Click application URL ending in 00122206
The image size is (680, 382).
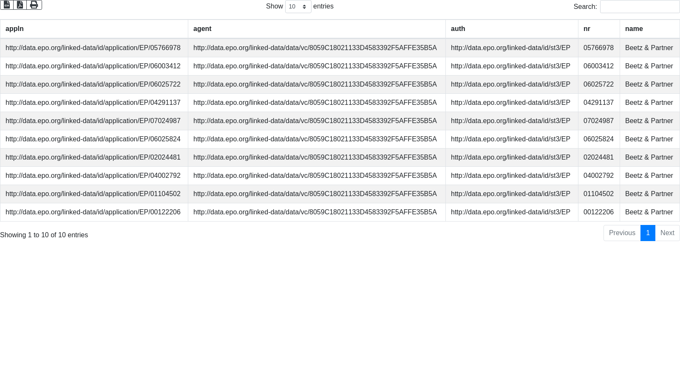point(93,212)
